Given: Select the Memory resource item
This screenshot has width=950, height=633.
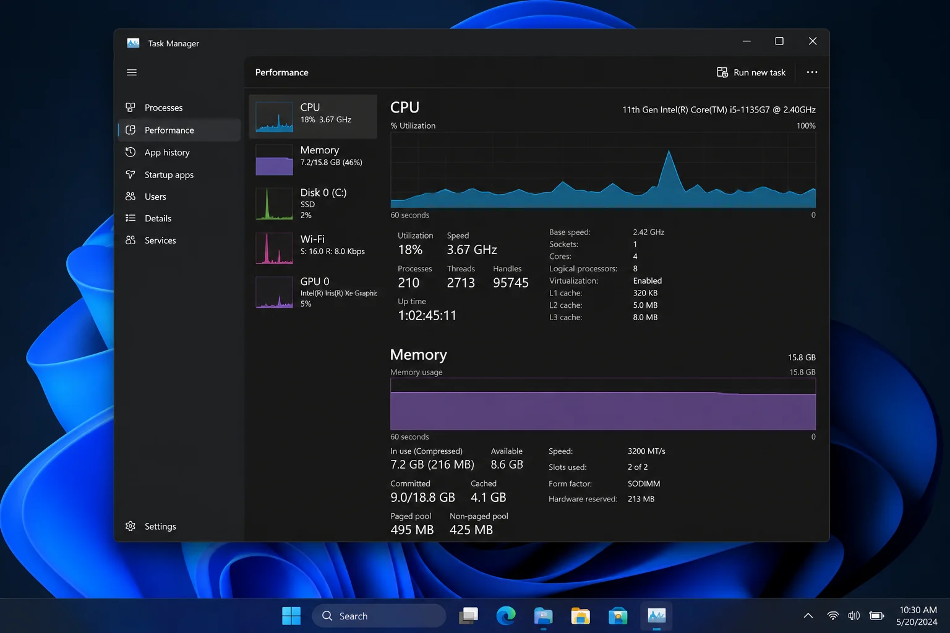Looking at the screenshot, I should click(313, 159).
